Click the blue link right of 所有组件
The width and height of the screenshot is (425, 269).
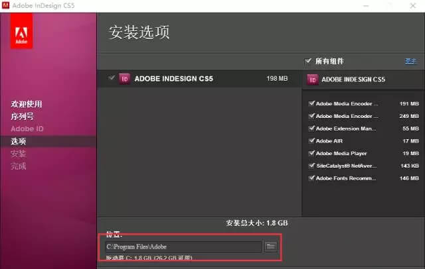[410, 62]
